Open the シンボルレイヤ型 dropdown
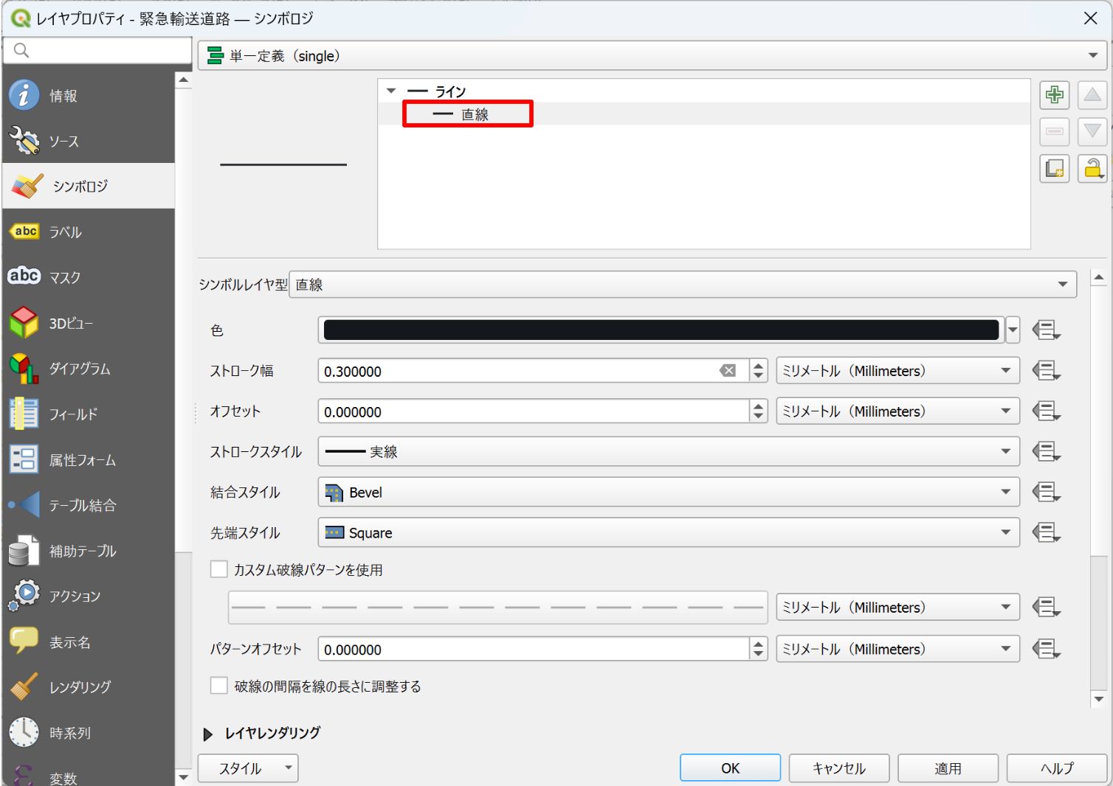Viewport: 1113px width, 786px height. [683, 285]
